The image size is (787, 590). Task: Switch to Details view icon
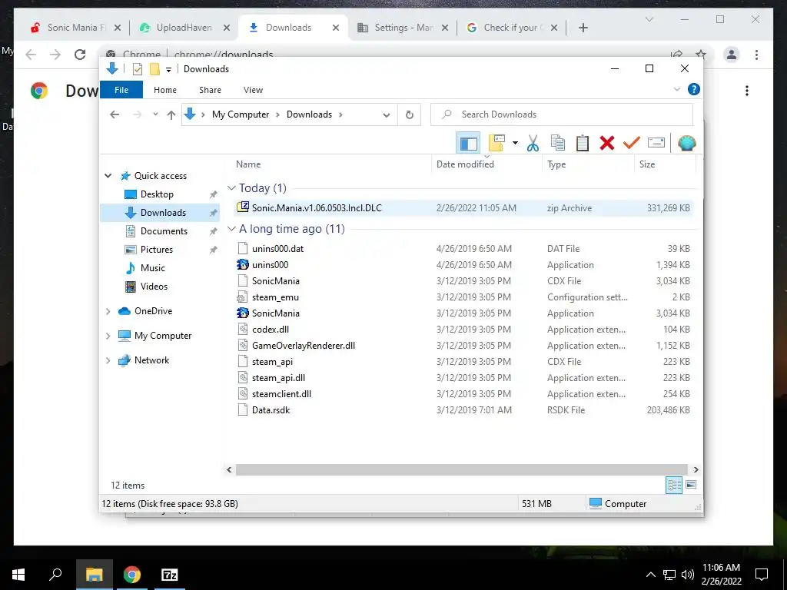point(674,485)
